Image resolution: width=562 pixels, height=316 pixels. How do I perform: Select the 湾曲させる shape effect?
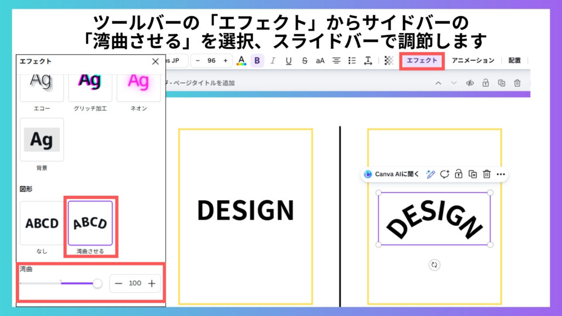click(90, 223)
